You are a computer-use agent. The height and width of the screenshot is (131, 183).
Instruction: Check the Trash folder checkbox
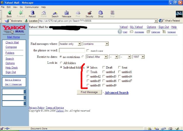point(88,72)
